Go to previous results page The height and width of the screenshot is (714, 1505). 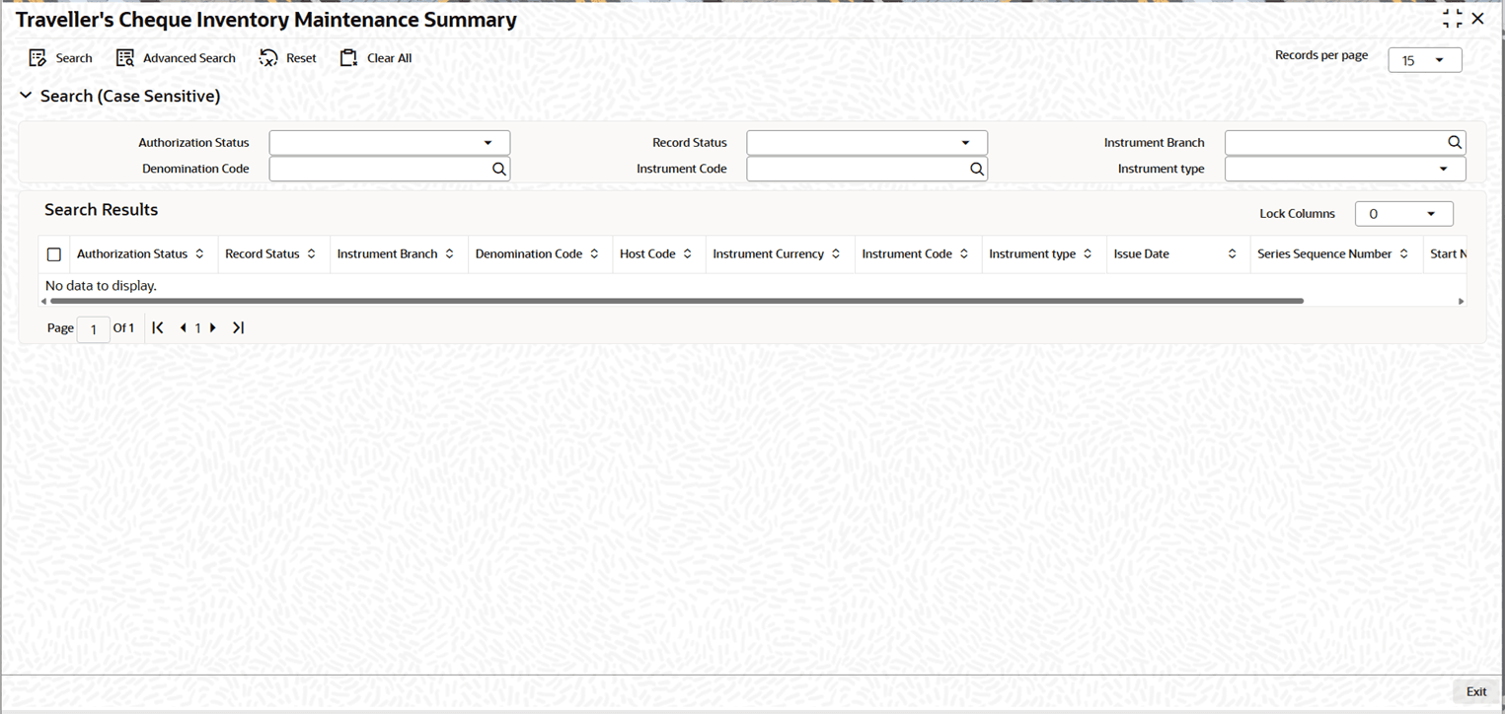coord(183,327)
